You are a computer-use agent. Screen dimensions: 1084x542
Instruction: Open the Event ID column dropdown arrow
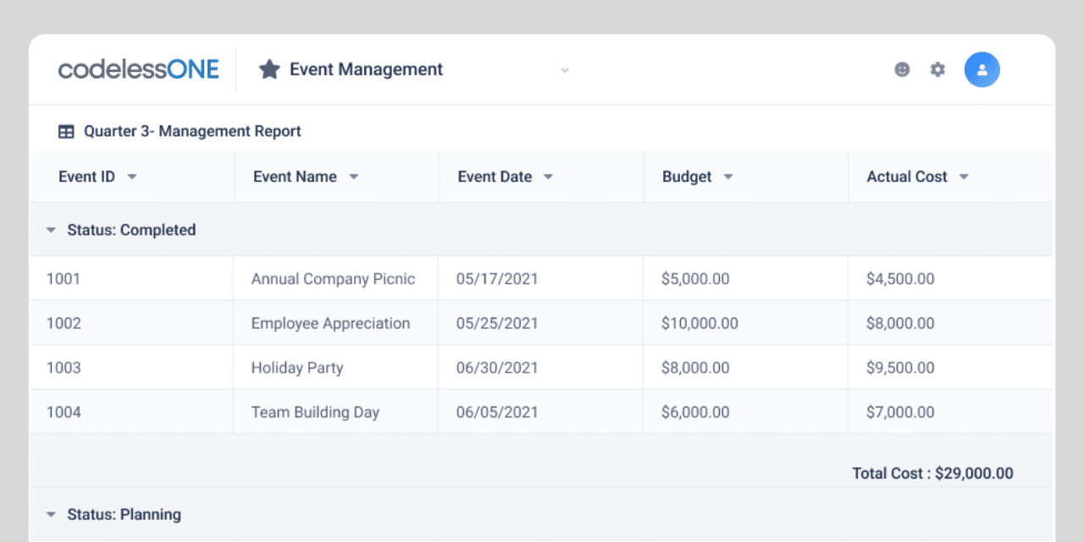click(x=131, y=177)
